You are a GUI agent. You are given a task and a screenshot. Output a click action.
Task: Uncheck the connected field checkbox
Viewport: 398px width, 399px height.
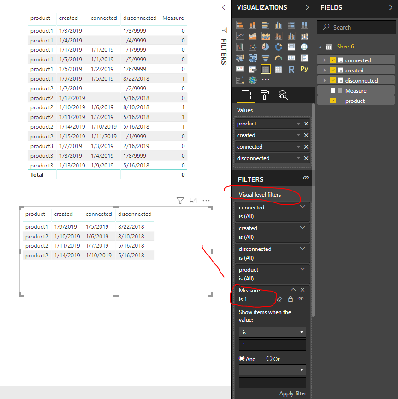click(333, 60)
